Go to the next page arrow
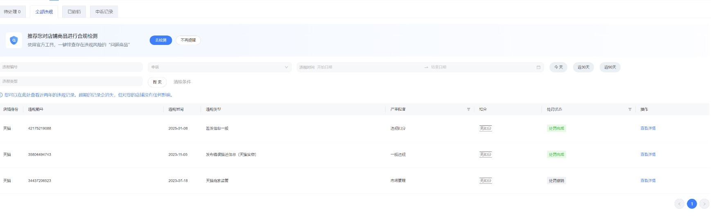This screenshot has width=711, height=223. tap(704, 204)
